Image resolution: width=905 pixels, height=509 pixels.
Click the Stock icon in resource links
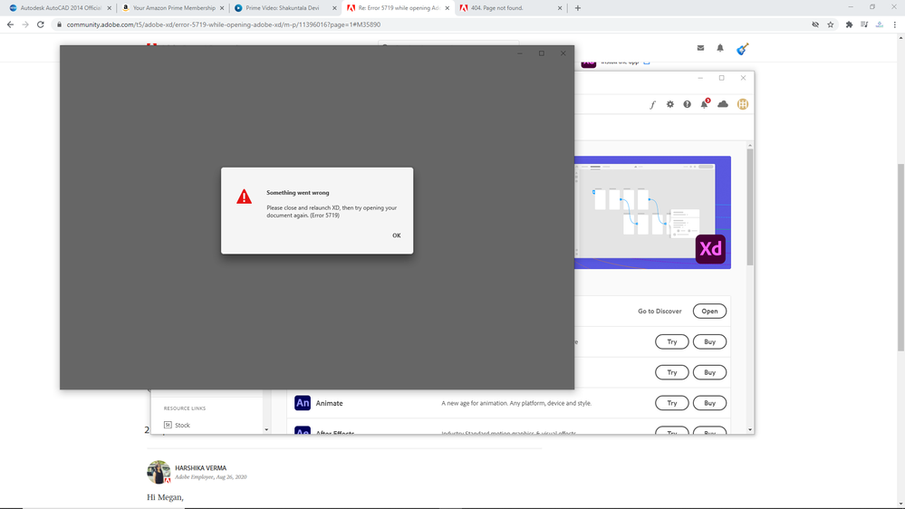point(168,425)
